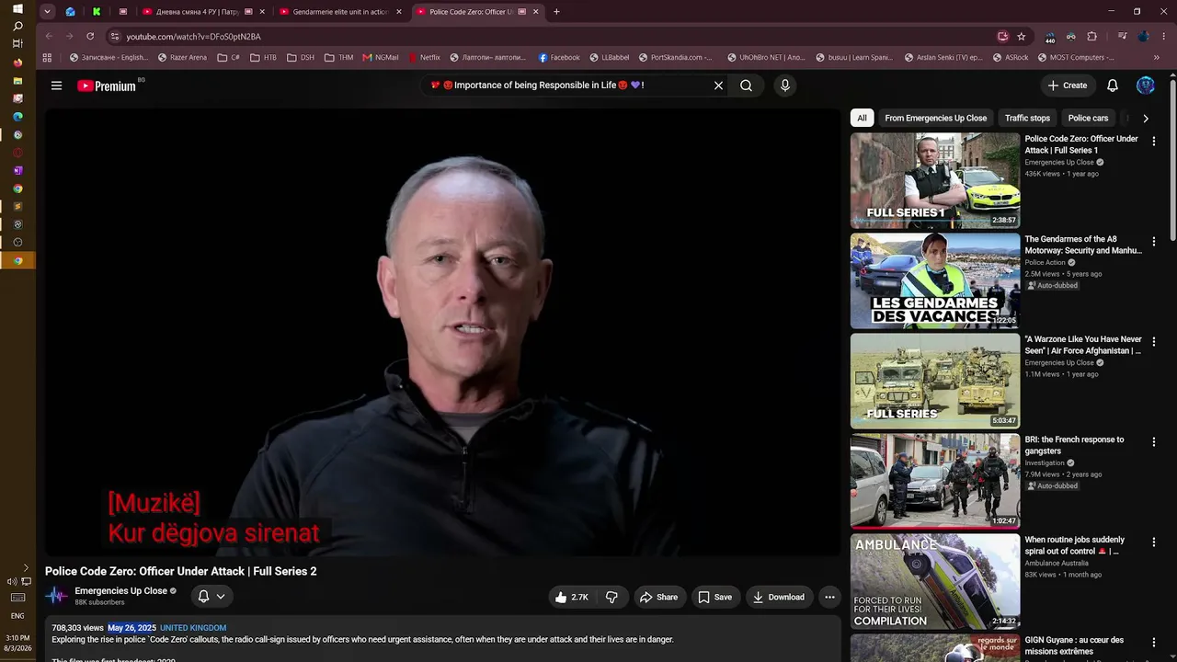Open Ambulance compilation video thumbnail

[935, 581]
